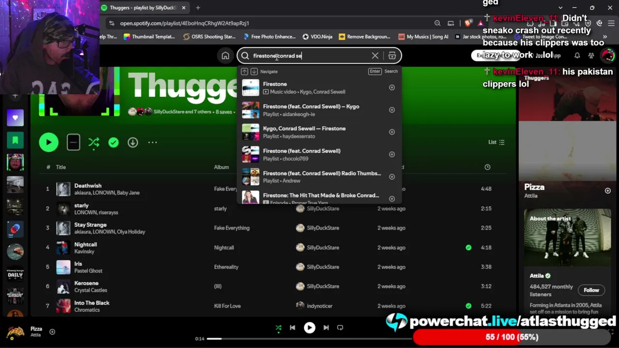Sort by the Title column header
Image resolution: width=619 pixels, height=348 pixels.
pos(60,167)
